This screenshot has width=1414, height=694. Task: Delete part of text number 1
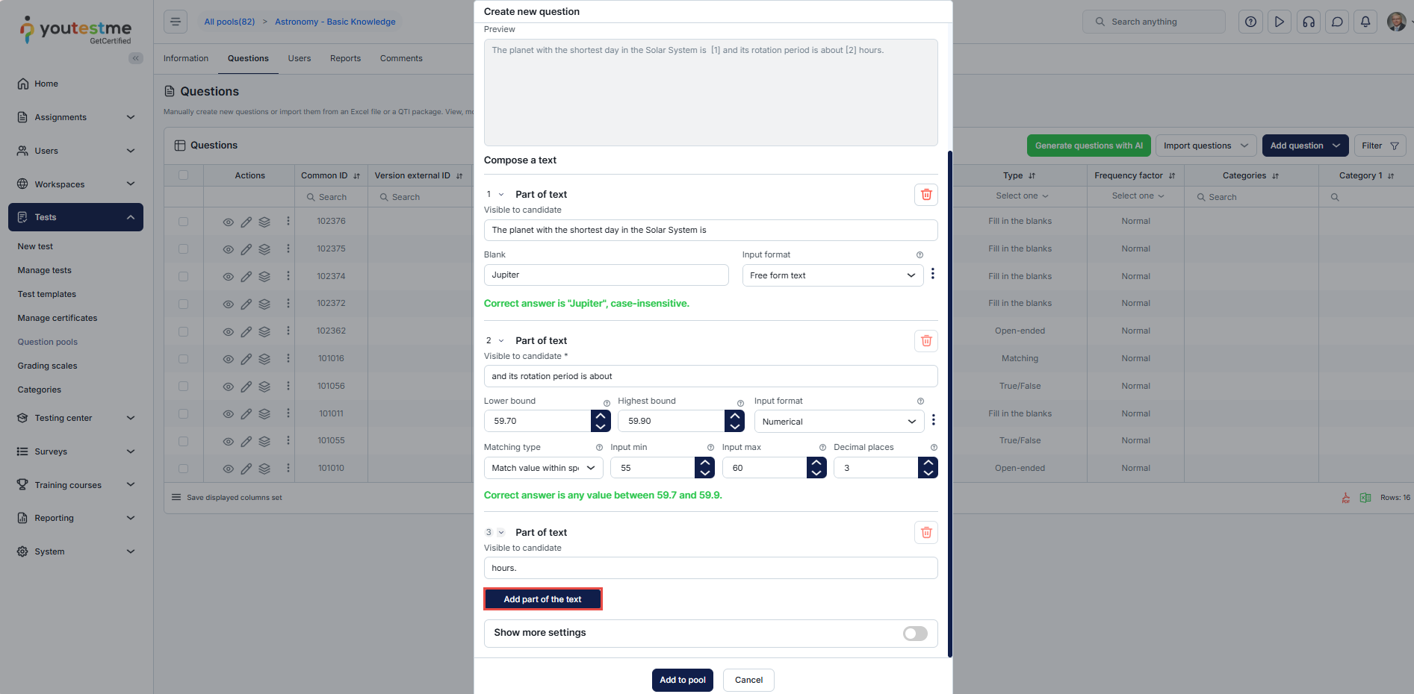(x=926, y=195)
